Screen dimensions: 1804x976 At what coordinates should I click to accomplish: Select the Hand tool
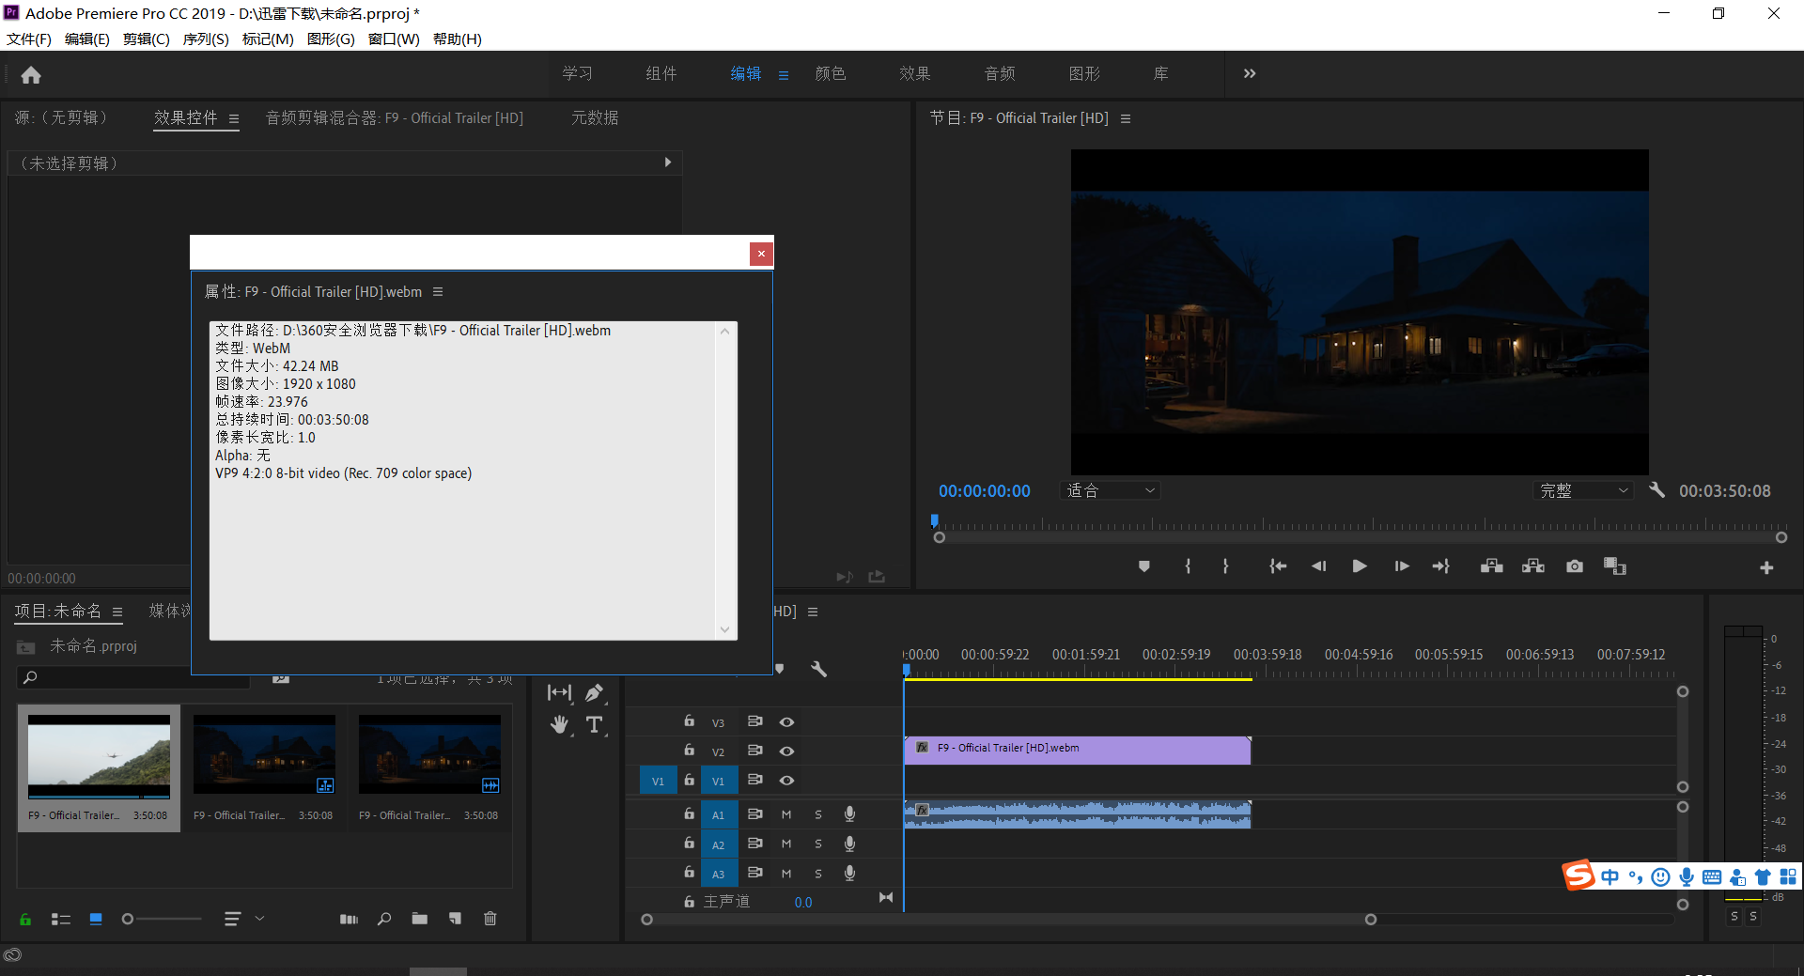tap(560, 724)
